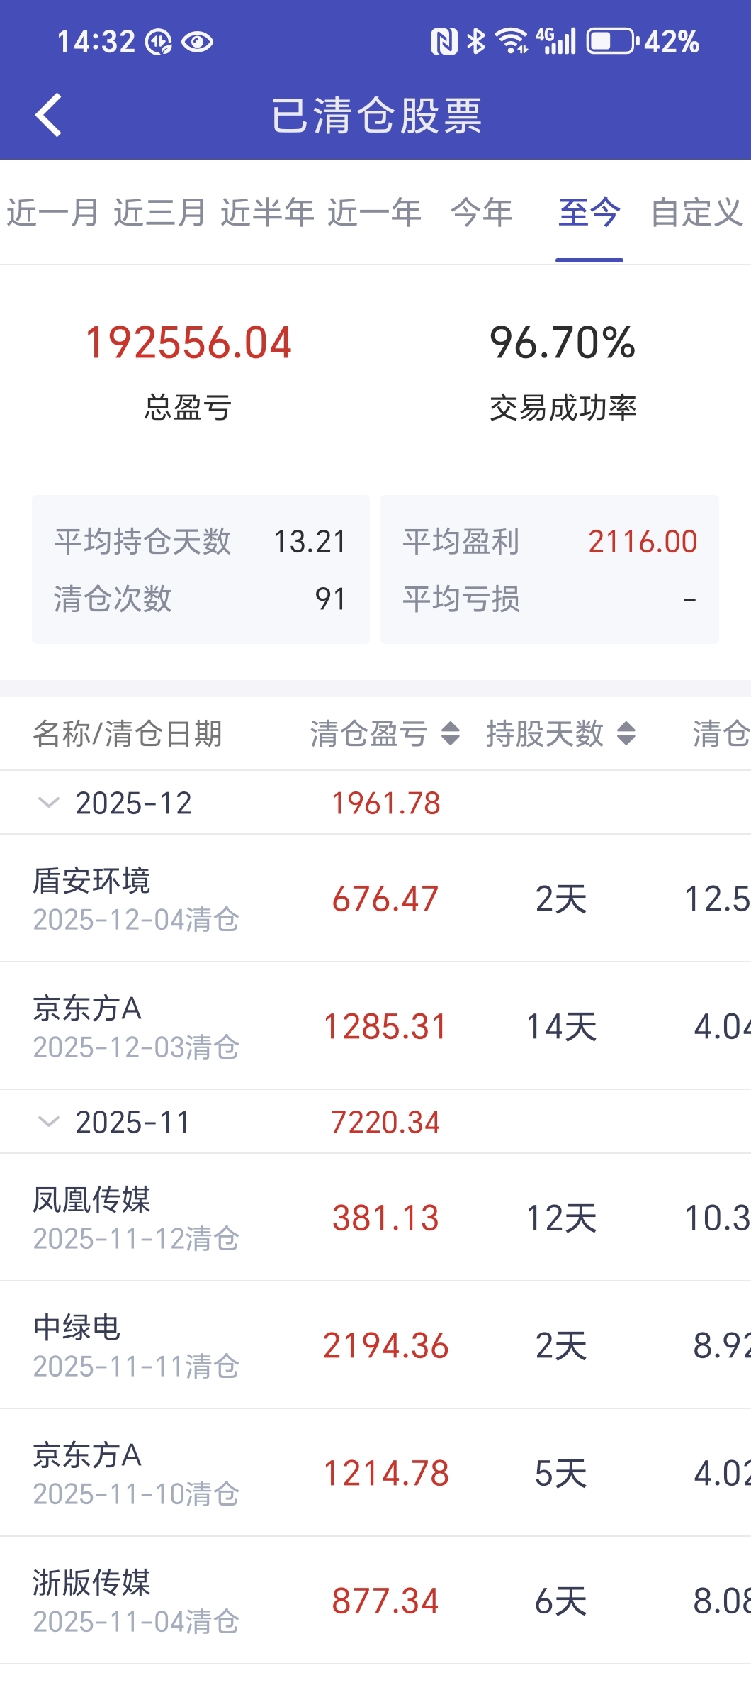Screen dimensions: 751x1685
Task: Tap the Bluetooth status icon
Action: pos(476,41)
